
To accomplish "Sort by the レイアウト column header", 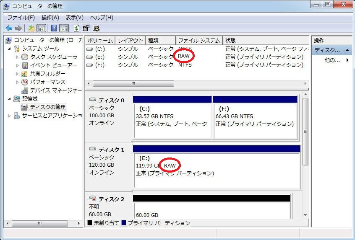I will coord(130,41).
